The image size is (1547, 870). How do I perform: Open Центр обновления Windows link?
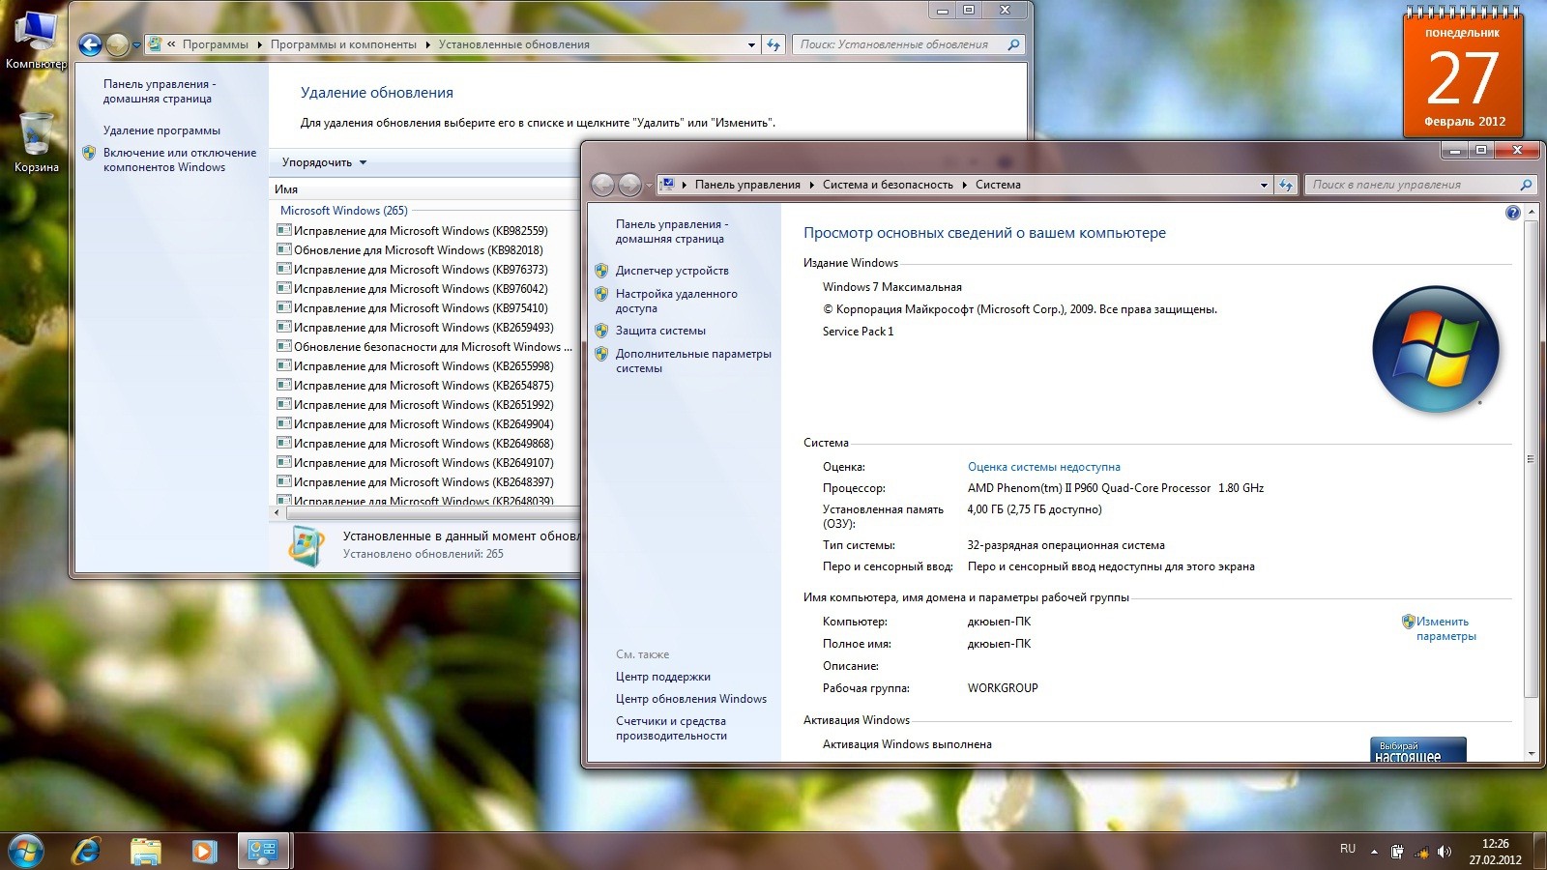tap(690, 699)
